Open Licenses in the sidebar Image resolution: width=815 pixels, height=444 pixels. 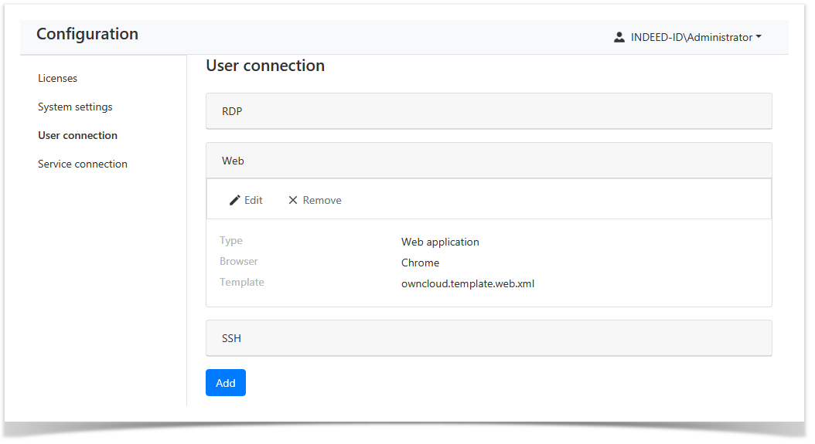58,78
